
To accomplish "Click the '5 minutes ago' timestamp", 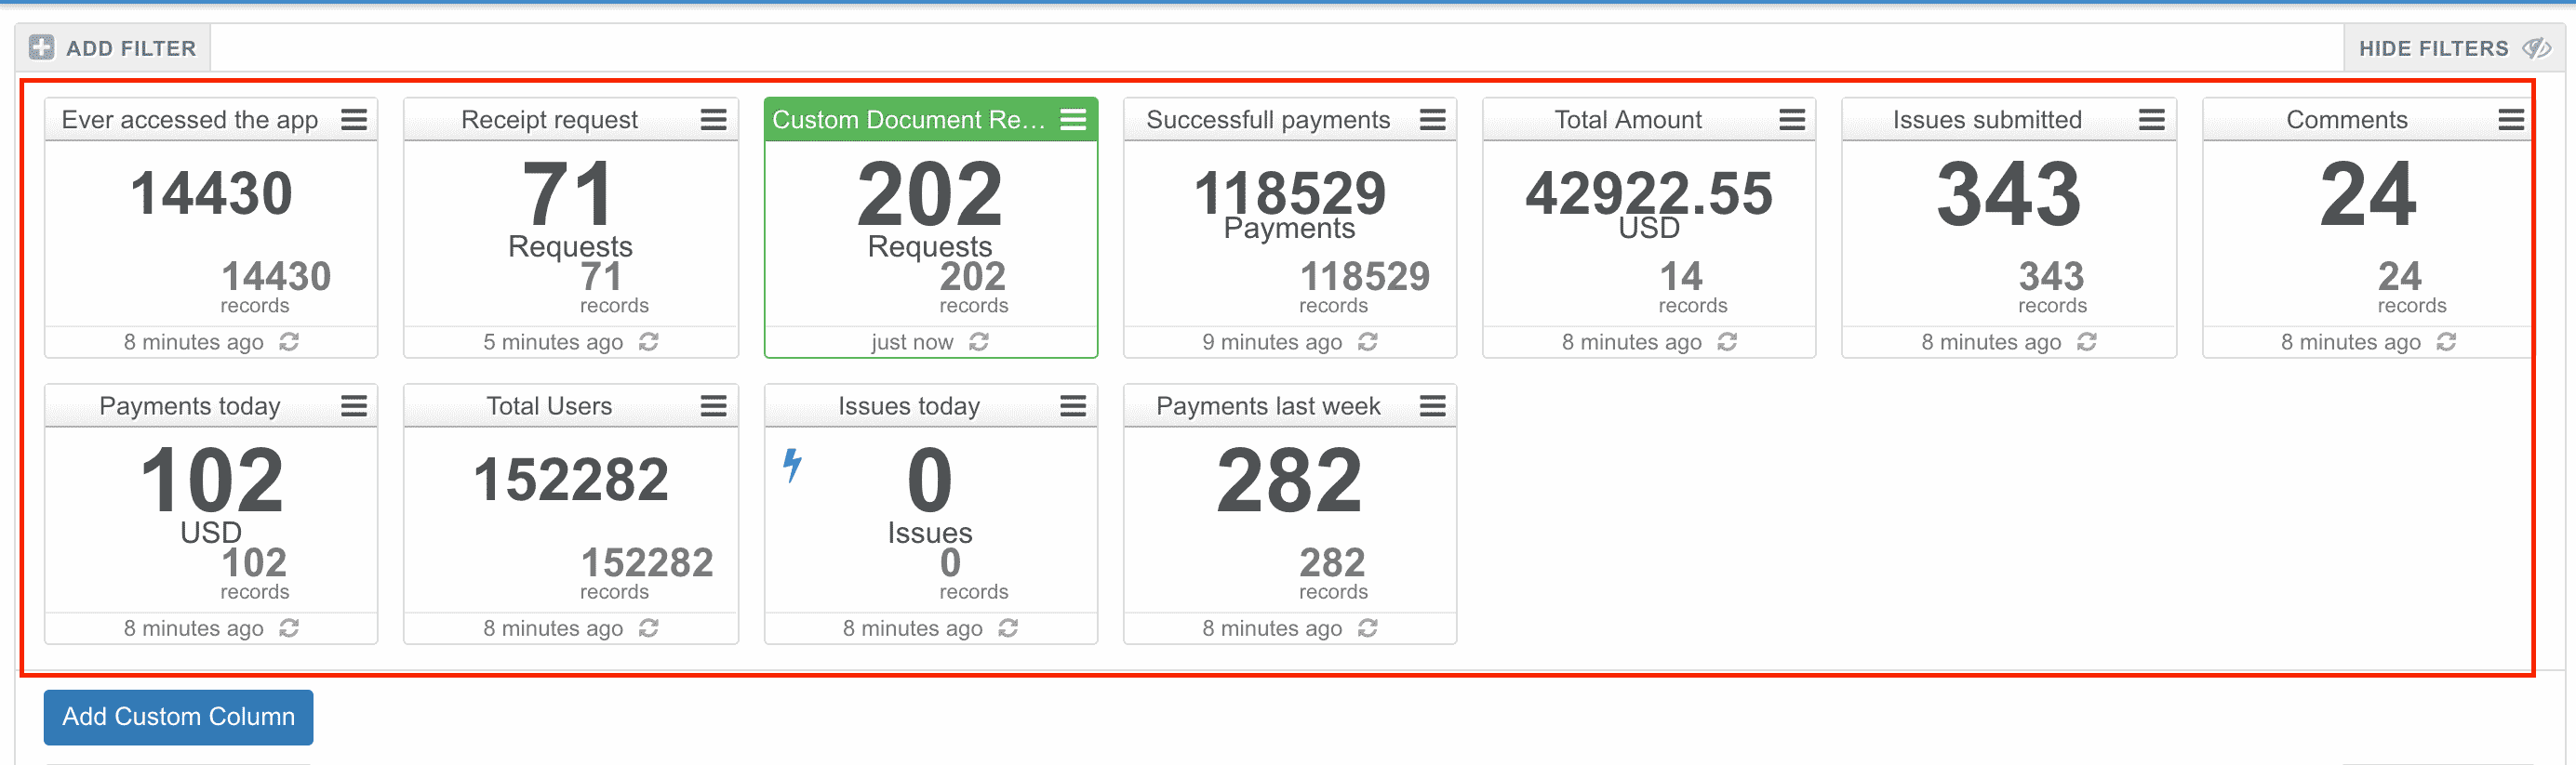I will coord(553,341).
